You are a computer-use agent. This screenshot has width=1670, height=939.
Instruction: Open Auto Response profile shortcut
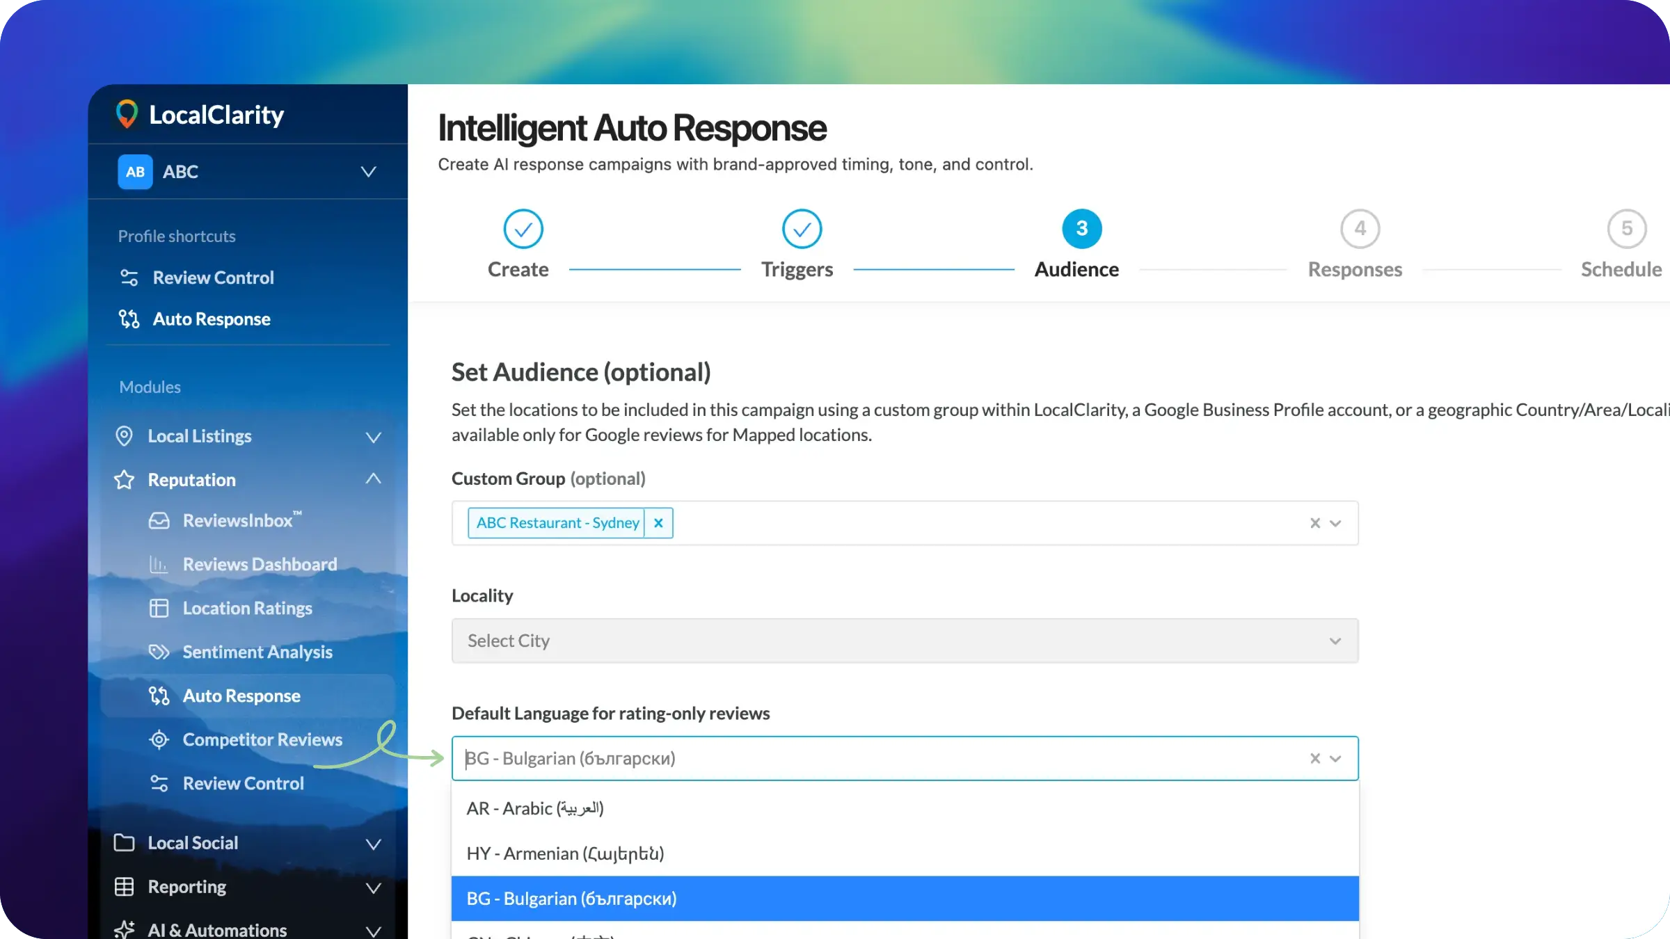(212, 319)
